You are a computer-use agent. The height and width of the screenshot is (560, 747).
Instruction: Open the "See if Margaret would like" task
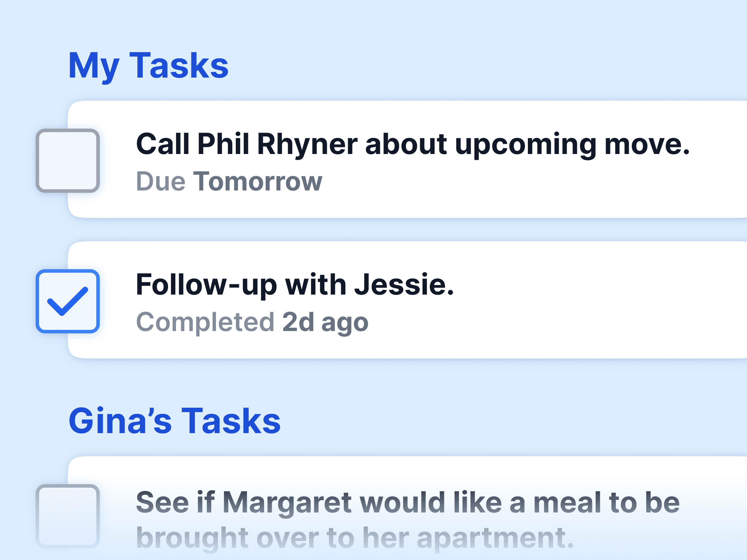pyautogui.click(x=407, y=503)
